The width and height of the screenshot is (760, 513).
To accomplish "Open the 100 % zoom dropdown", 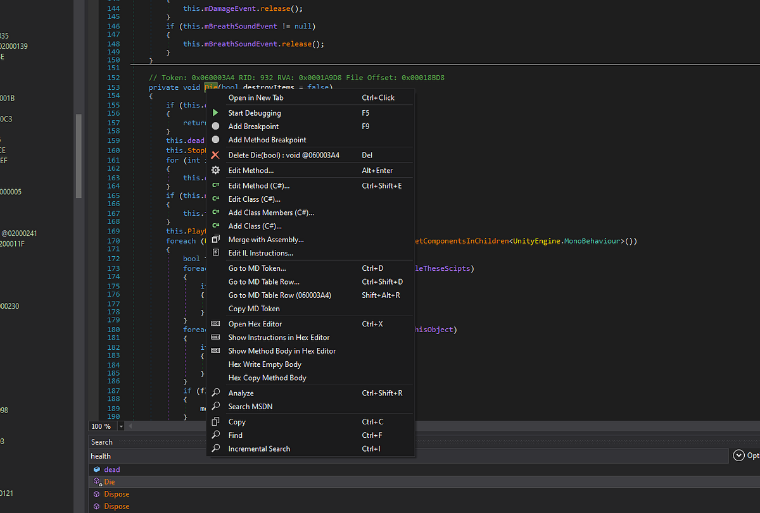I will point(121,427).
